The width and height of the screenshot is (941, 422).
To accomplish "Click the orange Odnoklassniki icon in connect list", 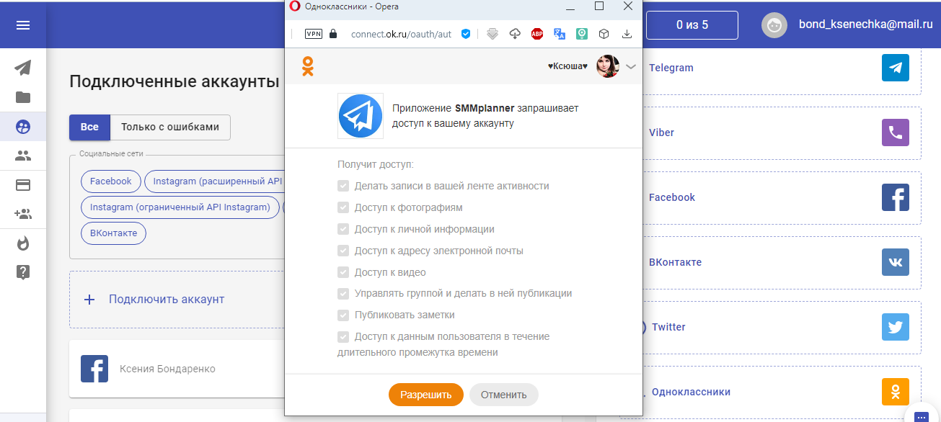I will tap(896, 392).
